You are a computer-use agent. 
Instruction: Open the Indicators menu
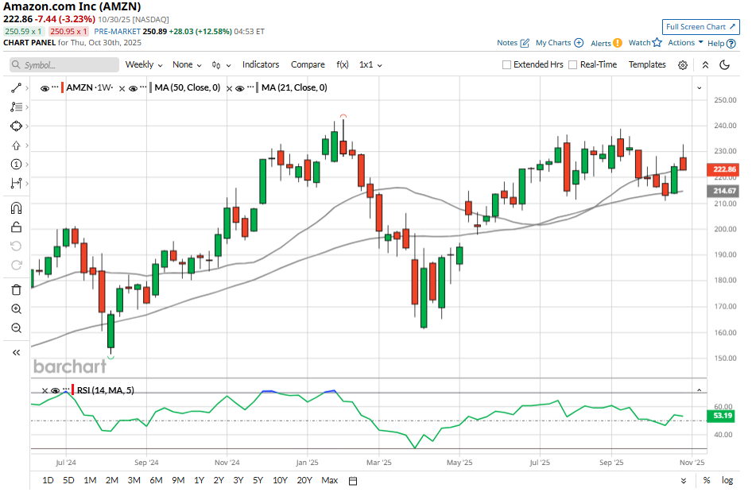[261, 65]
